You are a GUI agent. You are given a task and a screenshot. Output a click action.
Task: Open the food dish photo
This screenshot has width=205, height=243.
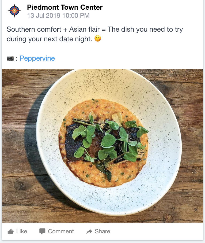[102, 145]
